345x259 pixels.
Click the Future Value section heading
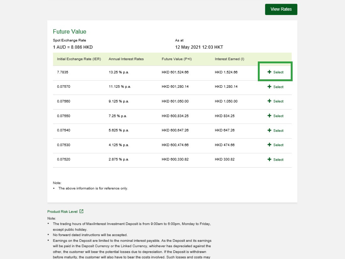(70, 32)
